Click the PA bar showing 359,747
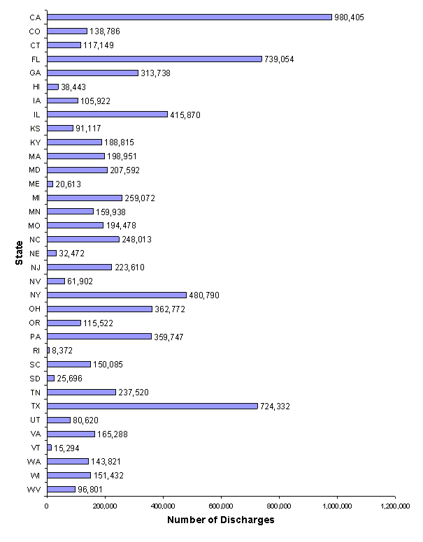This screenshot has height=542, width=423. coord(99,336)
